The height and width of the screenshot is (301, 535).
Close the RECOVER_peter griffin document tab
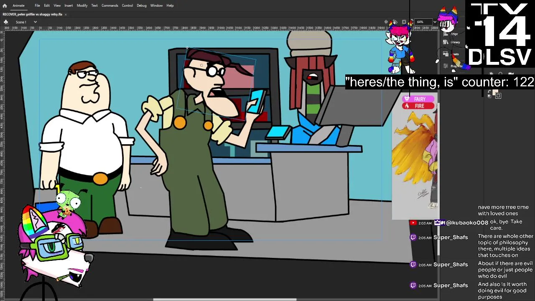[x=66, y=14]
